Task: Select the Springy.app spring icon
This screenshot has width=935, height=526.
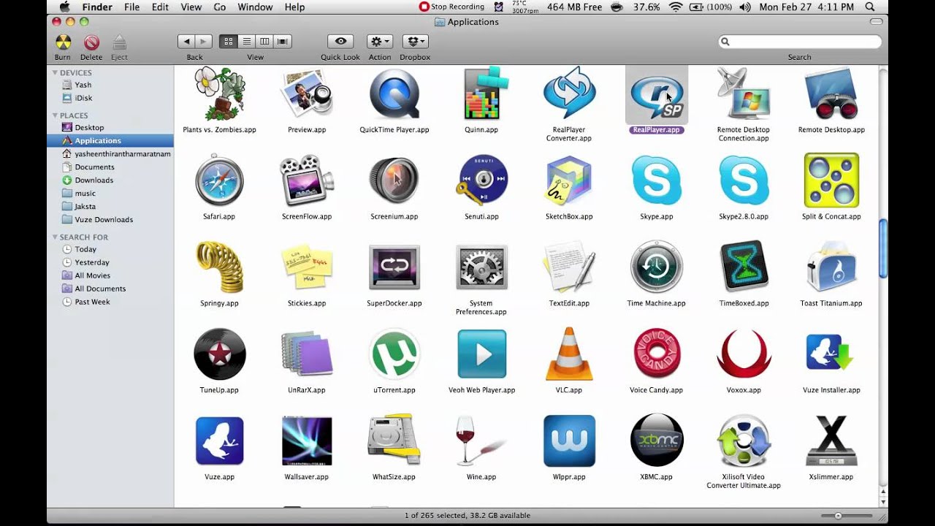Action: pyautogui.click(x=219, y=267)
